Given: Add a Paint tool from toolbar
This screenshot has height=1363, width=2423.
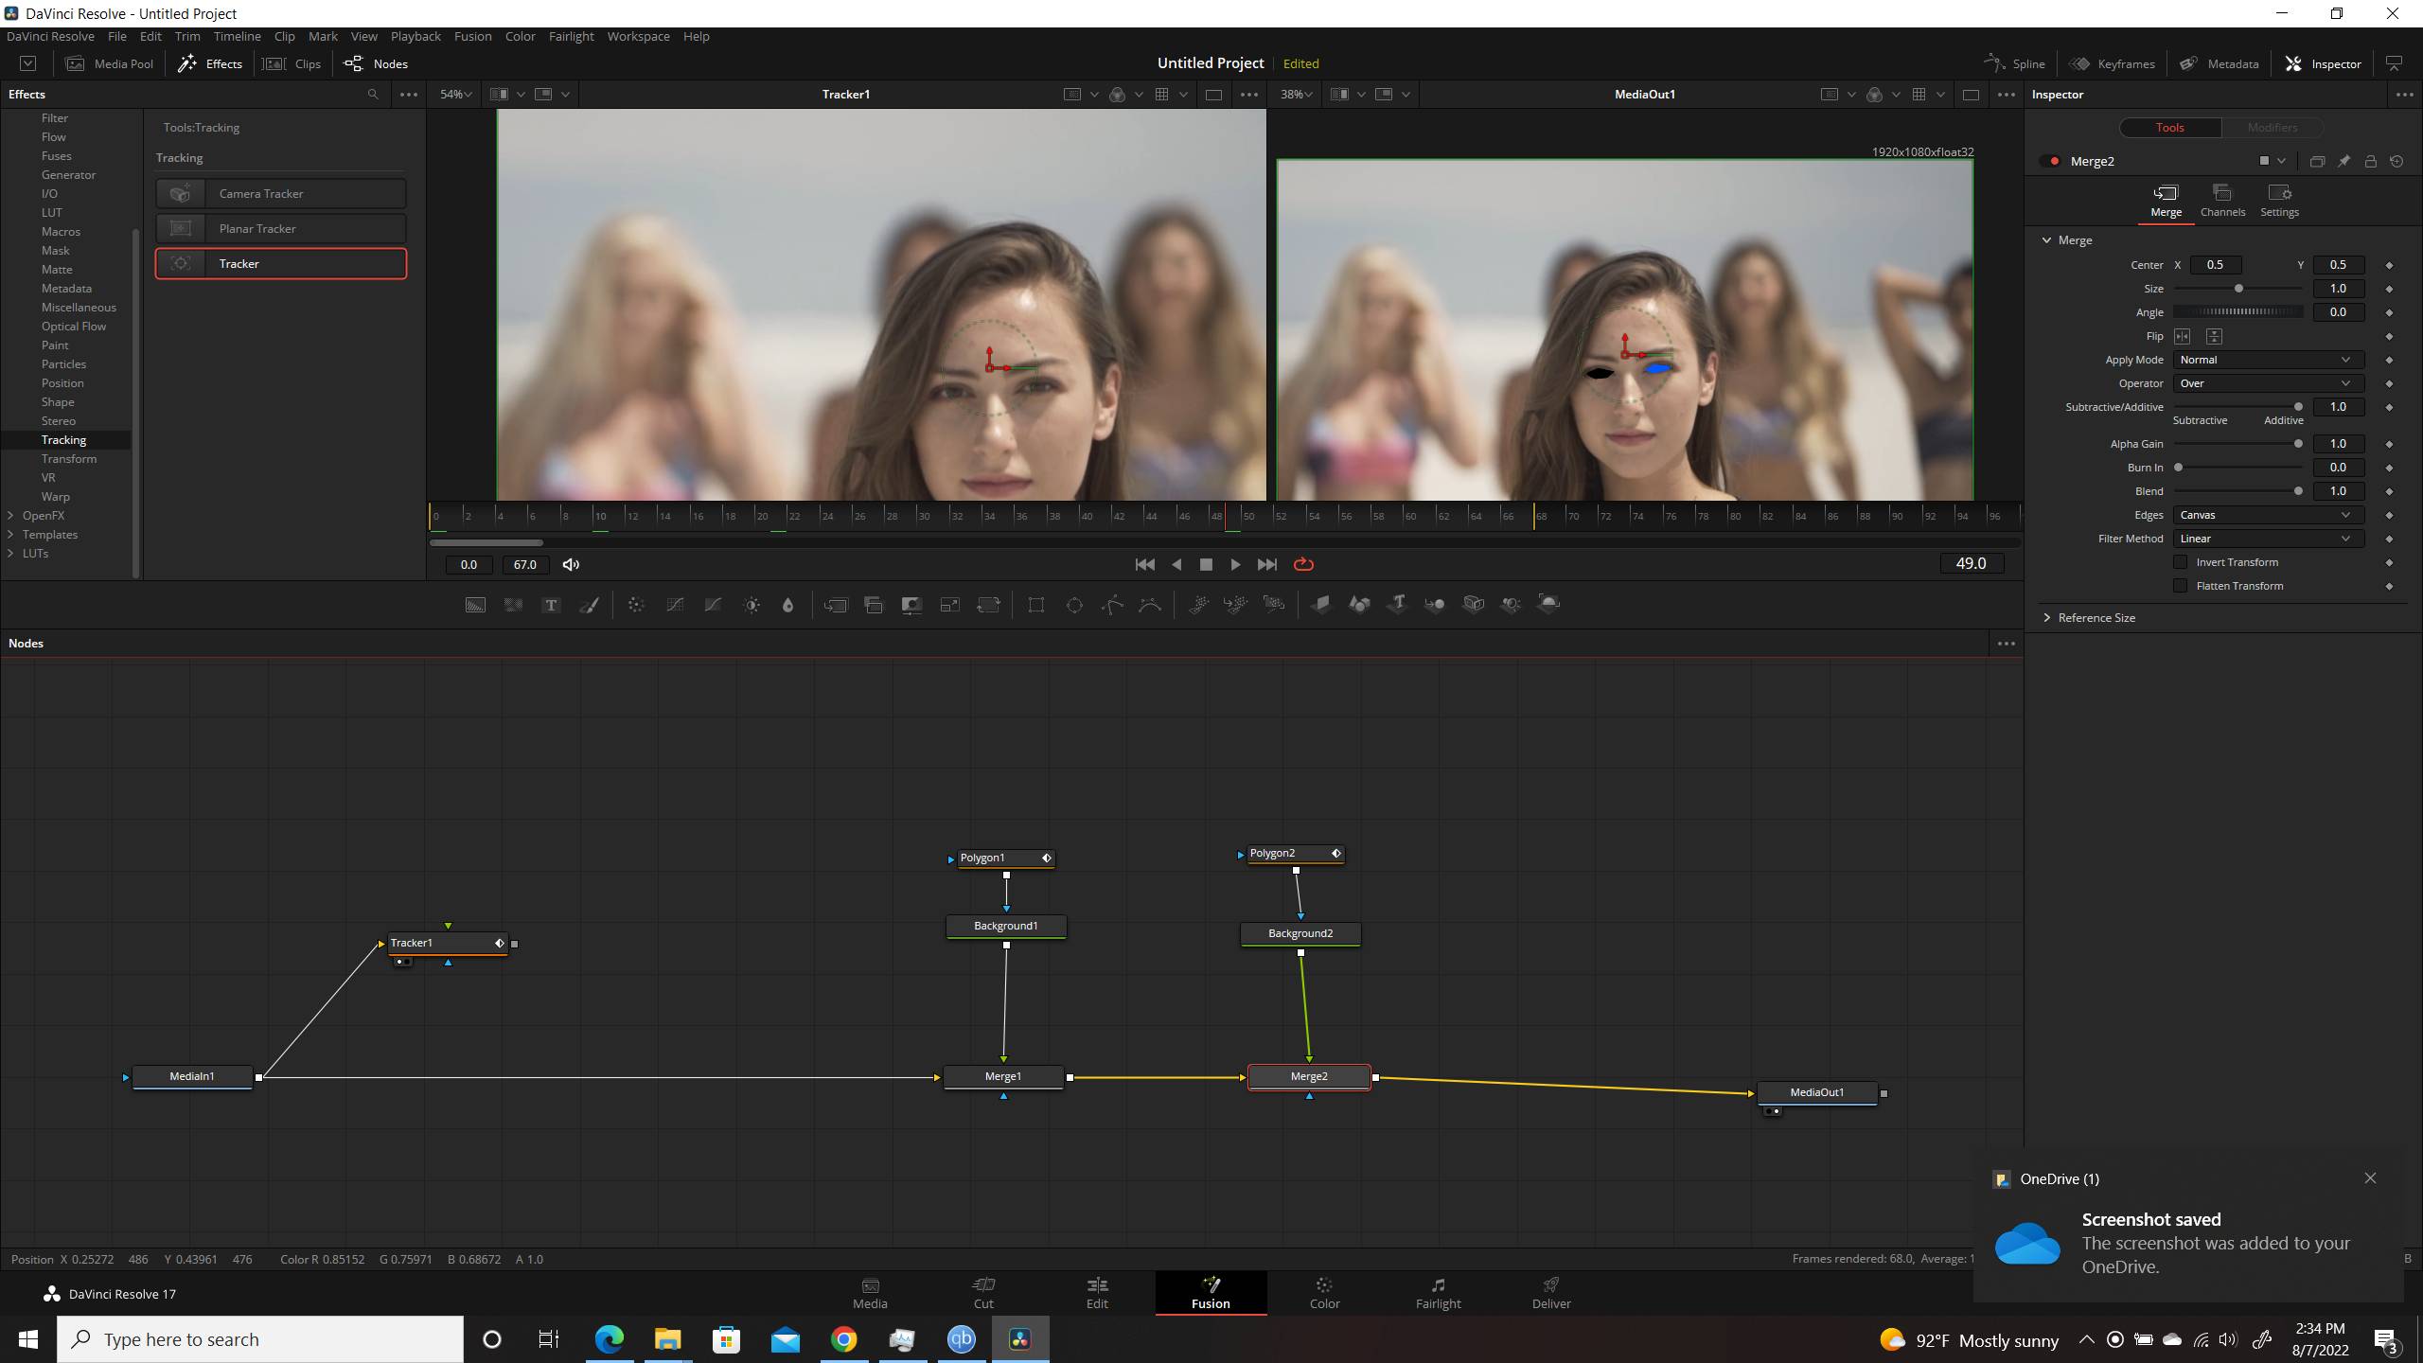Looking at the screenshot, I should coord(589,605).
